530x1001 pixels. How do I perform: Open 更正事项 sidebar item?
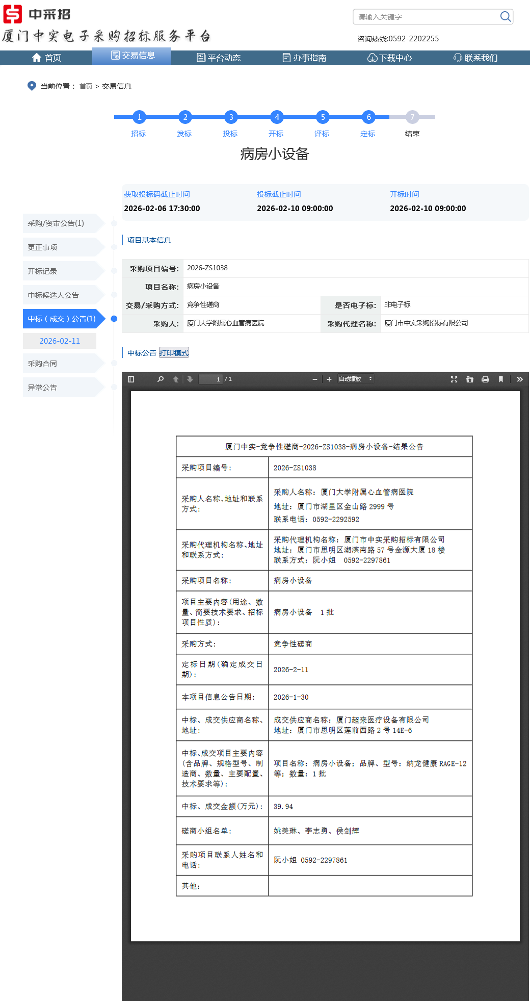(x=63, y=247)
